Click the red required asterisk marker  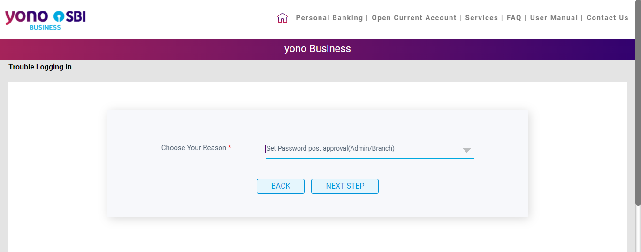coord(229,148)
